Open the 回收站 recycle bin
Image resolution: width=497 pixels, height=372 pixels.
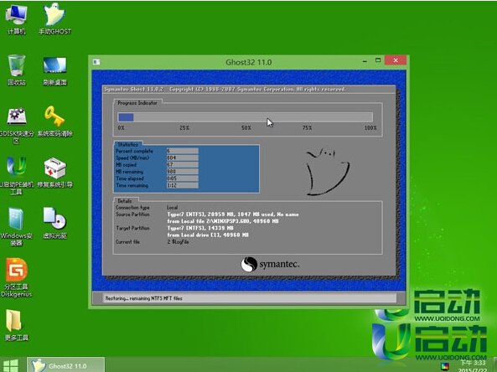(x=16, y=70)
